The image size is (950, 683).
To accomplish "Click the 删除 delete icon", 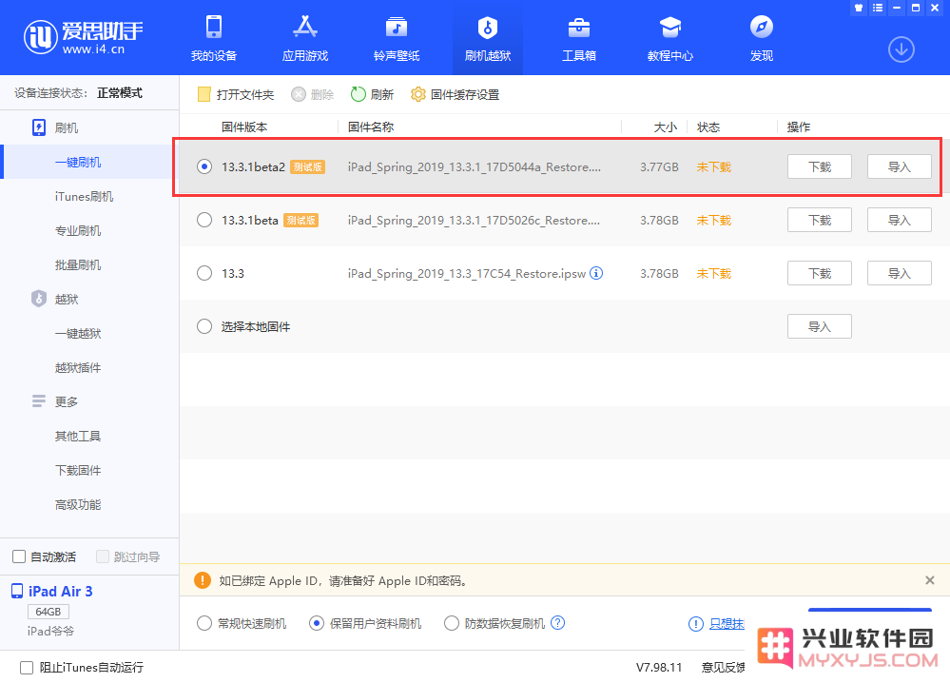I will (298, 94).
